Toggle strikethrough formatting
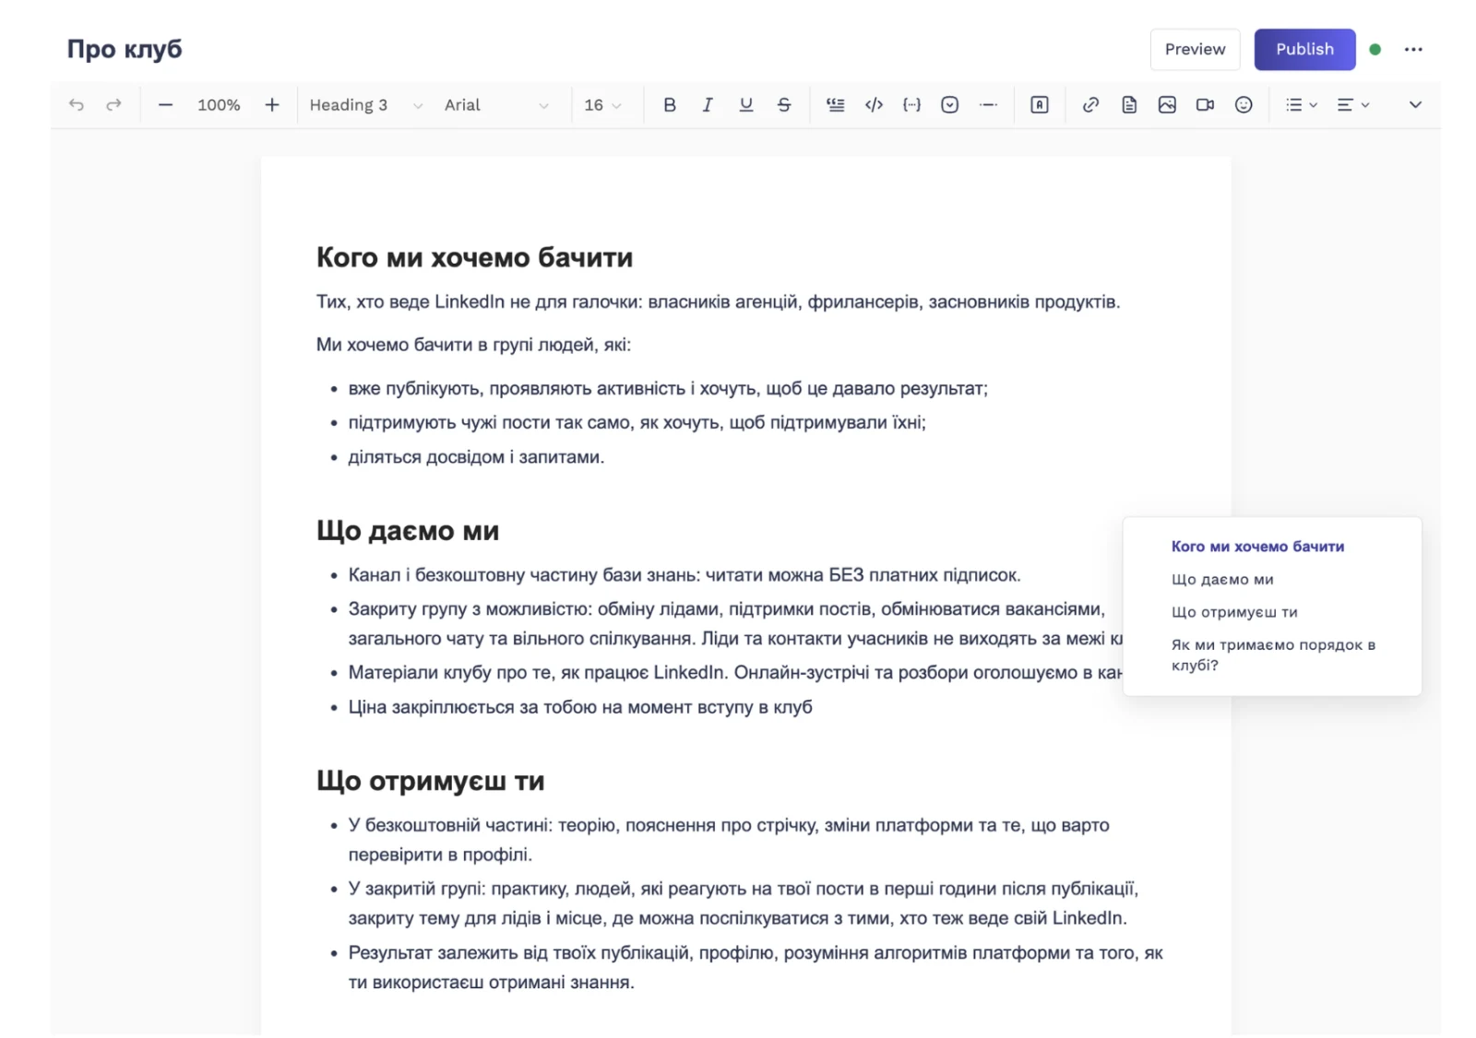The width and height of the screenshot is (1476, 1038). [784, 105]
